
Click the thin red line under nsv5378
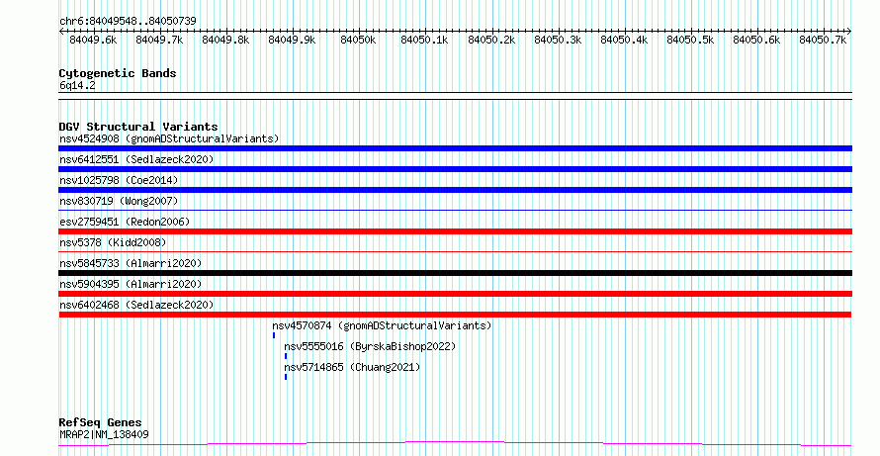tap(455, 251)
